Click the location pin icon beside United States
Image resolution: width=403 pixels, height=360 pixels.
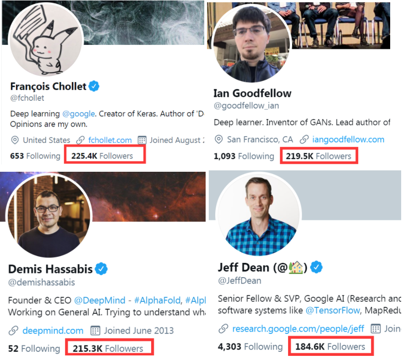pyautogui.click(x=15, y=140)
